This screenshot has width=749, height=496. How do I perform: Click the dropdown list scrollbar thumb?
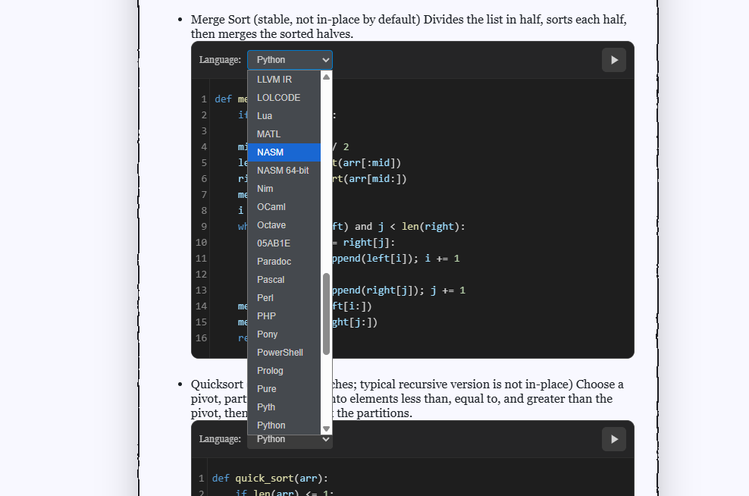(x=326, y=314)
